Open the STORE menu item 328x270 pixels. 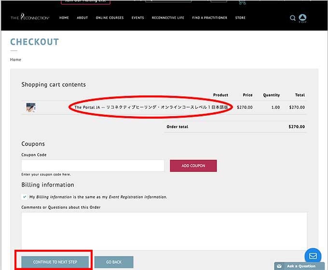[240, 18]
